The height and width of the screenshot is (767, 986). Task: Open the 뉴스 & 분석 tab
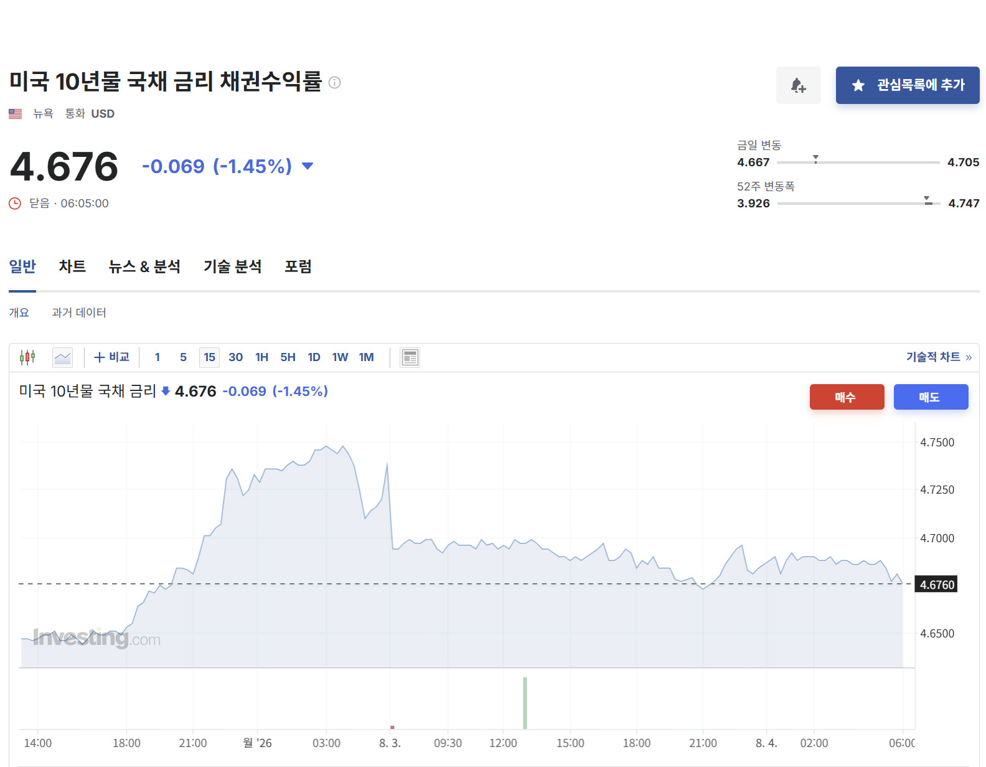144,267
